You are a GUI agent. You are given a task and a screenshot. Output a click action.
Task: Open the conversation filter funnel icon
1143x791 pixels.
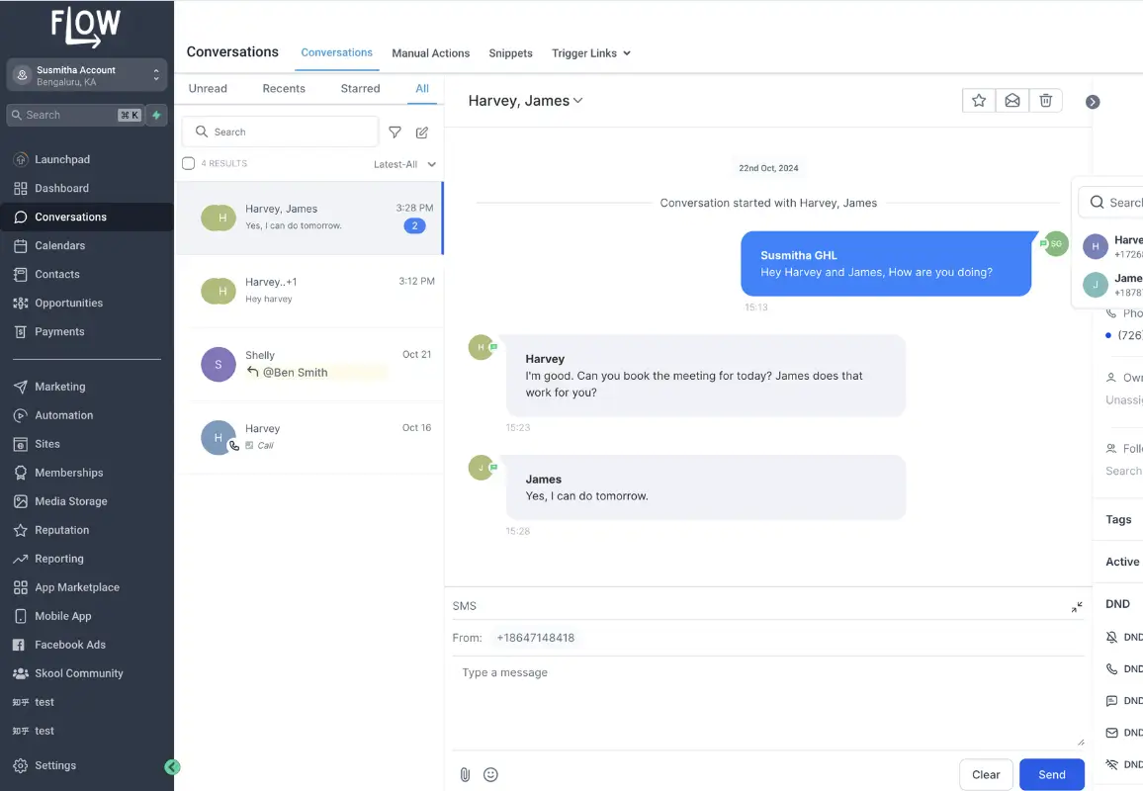[395, 132]
